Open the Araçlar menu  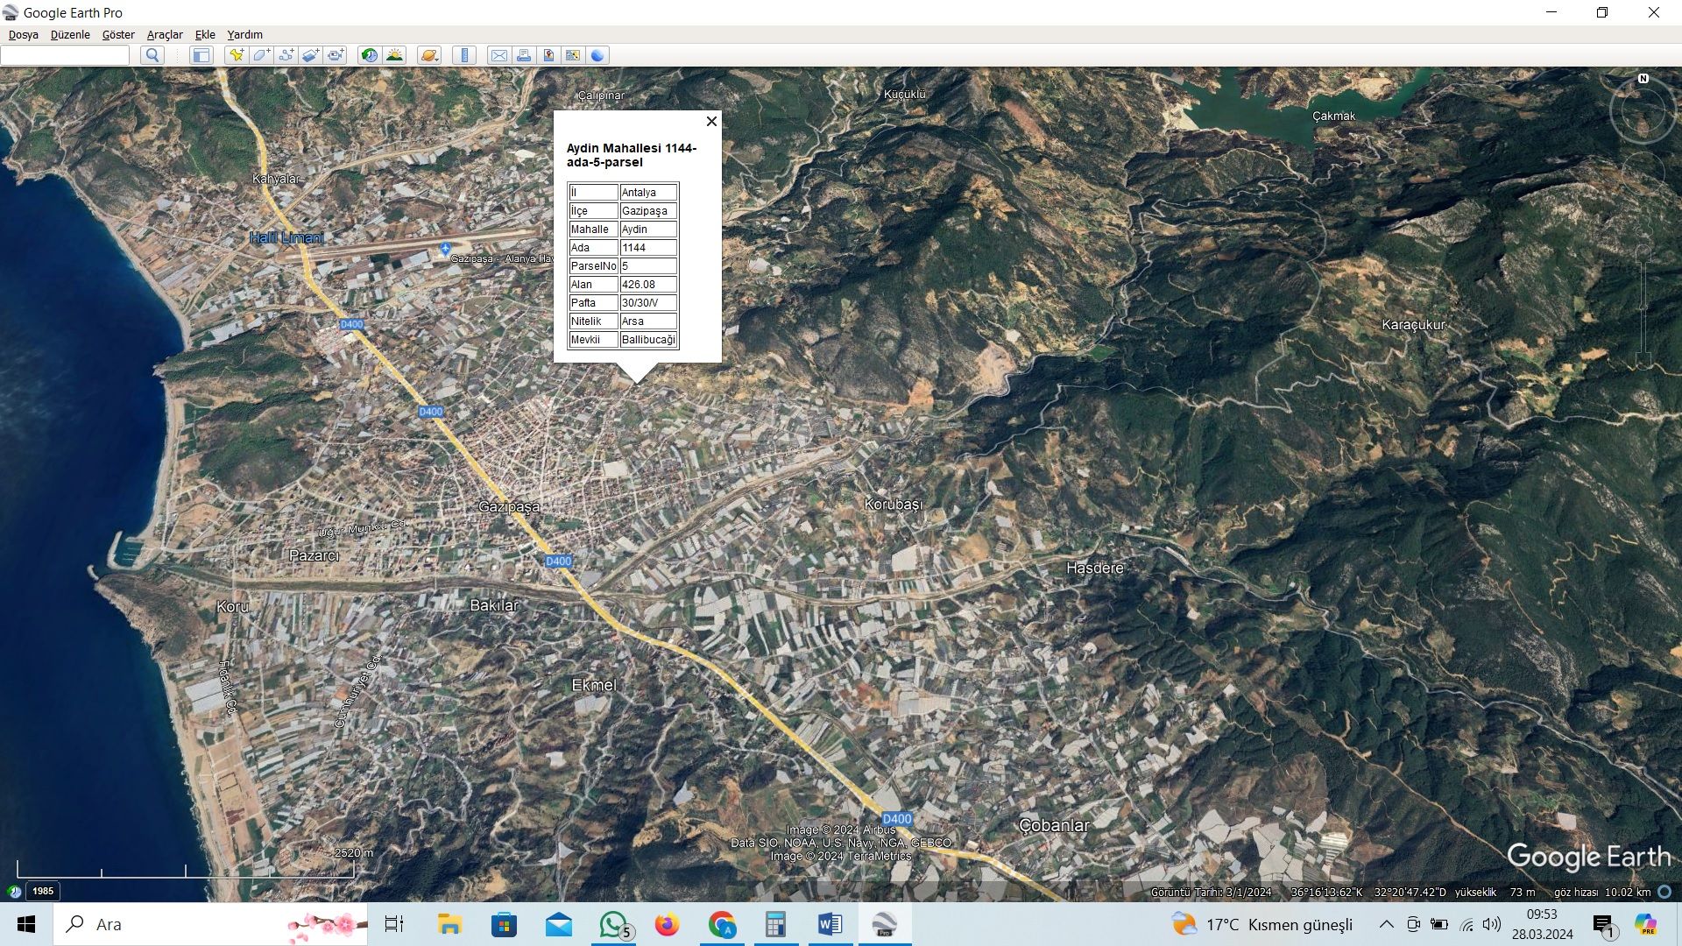coord(165,35)
